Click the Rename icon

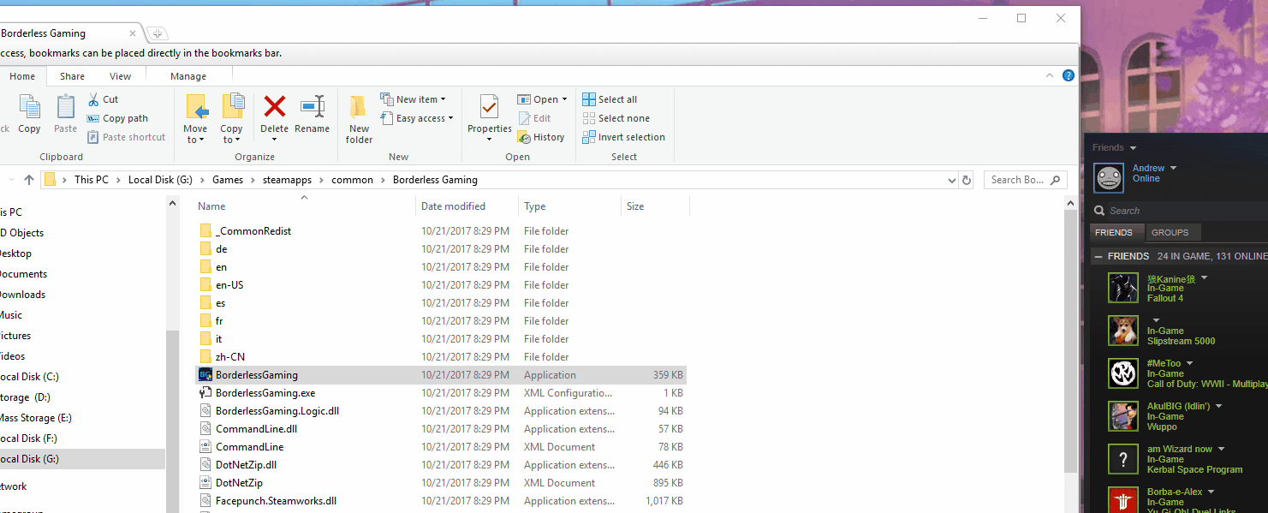pos(312,107)
